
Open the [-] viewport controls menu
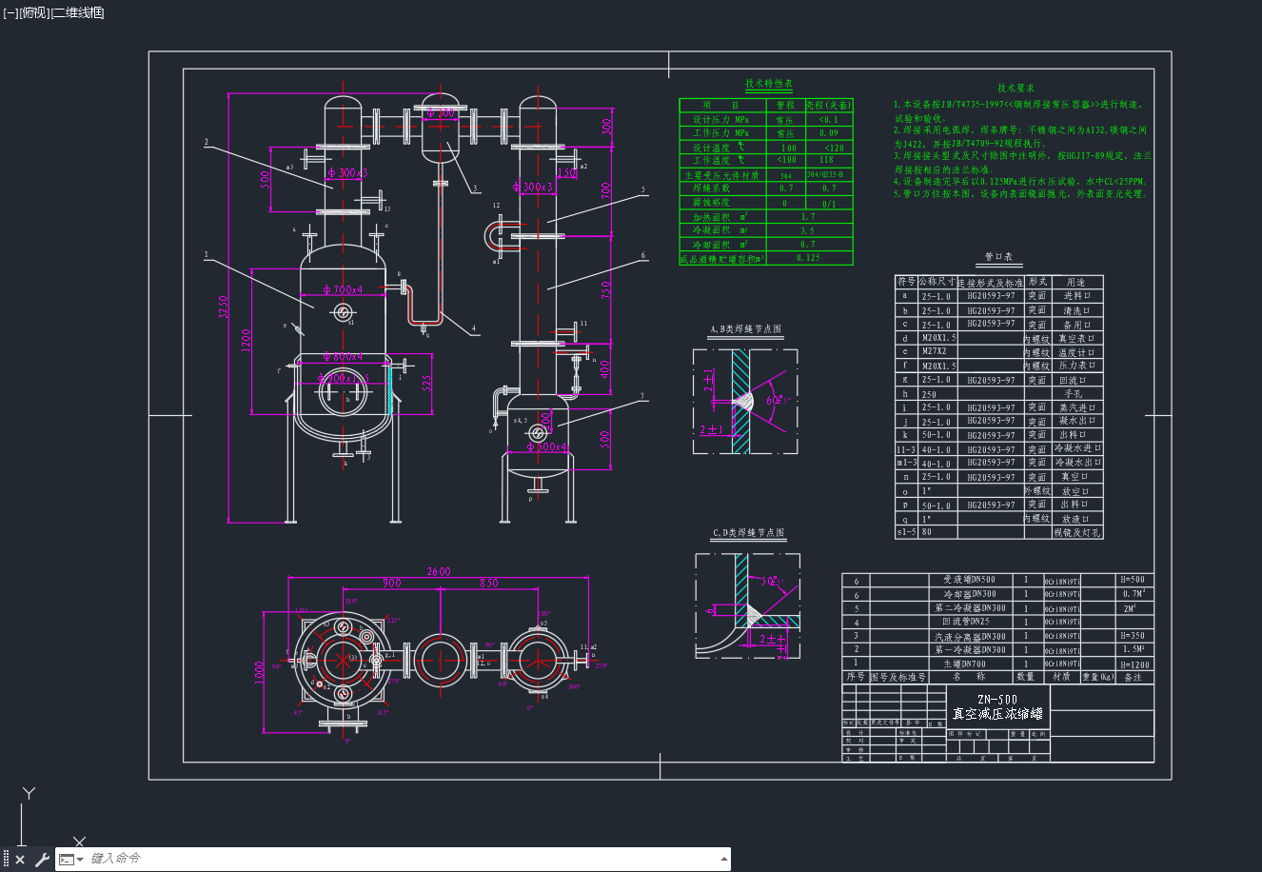(x=10, y=12)
